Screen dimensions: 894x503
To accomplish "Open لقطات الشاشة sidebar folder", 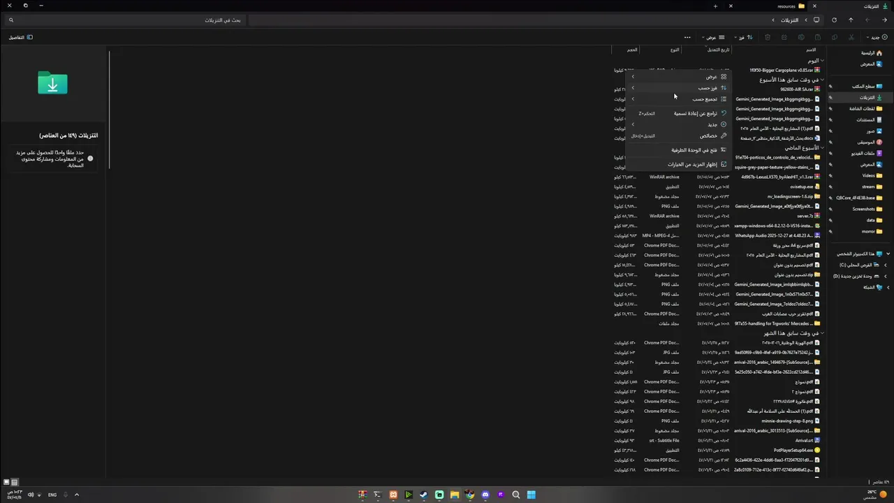I will pyautogui.click(x=865, y=109).
